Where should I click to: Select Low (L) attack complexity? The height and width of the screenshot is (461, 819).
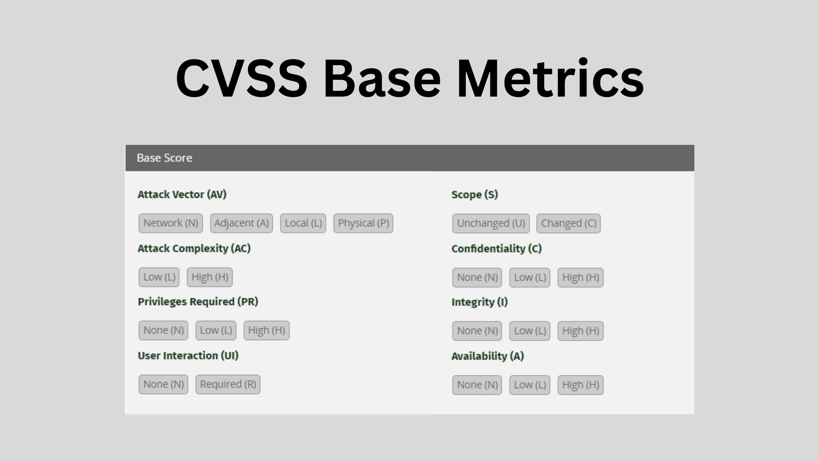[160, 276]
